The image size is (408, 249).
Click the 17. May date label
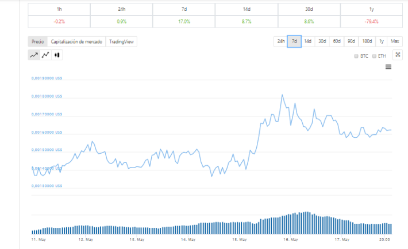(342, 239)
